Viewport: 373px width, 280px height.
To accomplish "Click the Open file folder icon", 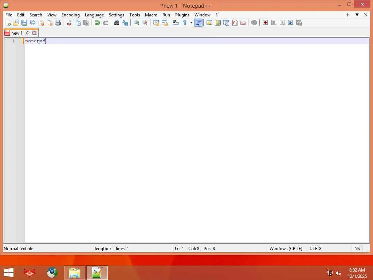I will 16,23.
